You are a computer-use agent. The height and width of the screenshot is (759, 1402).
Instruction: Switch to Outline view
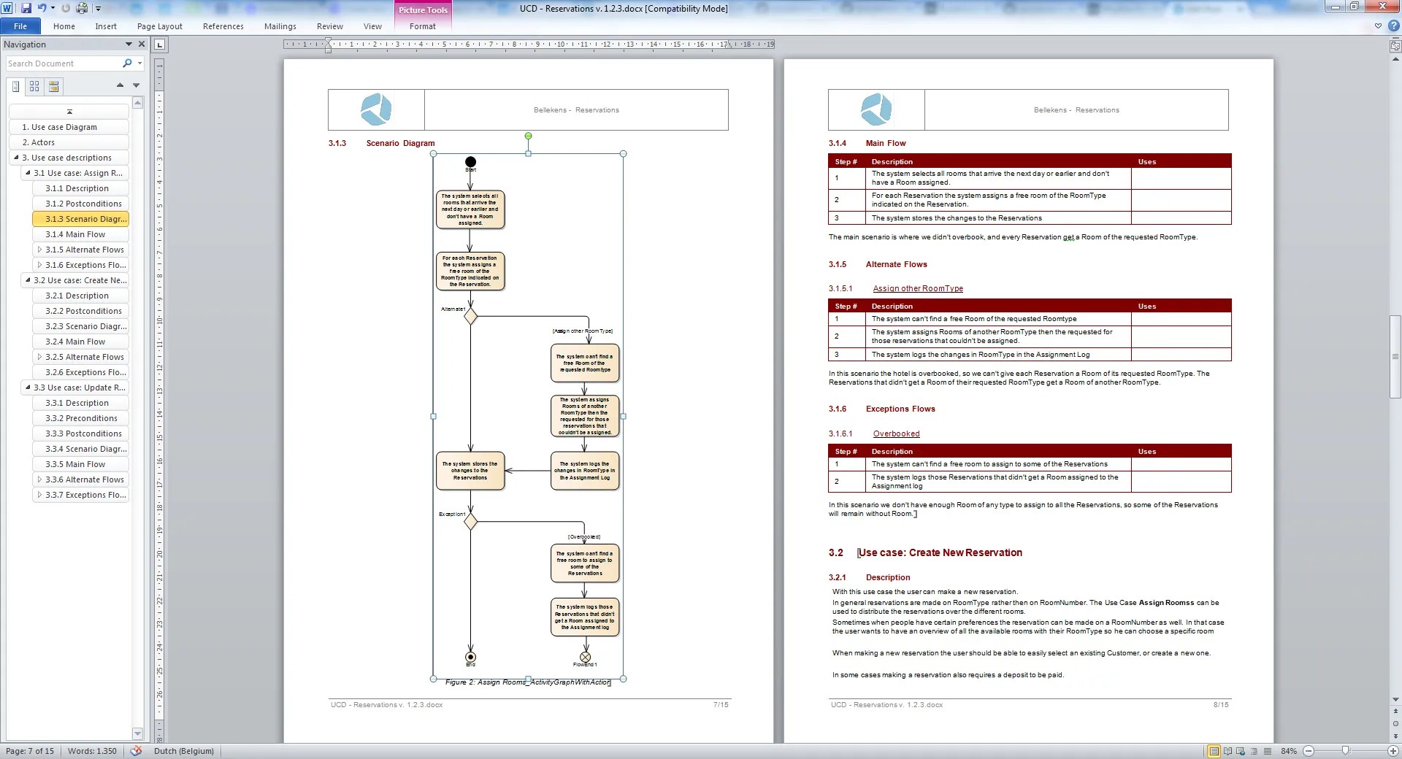coord(1253,751)
